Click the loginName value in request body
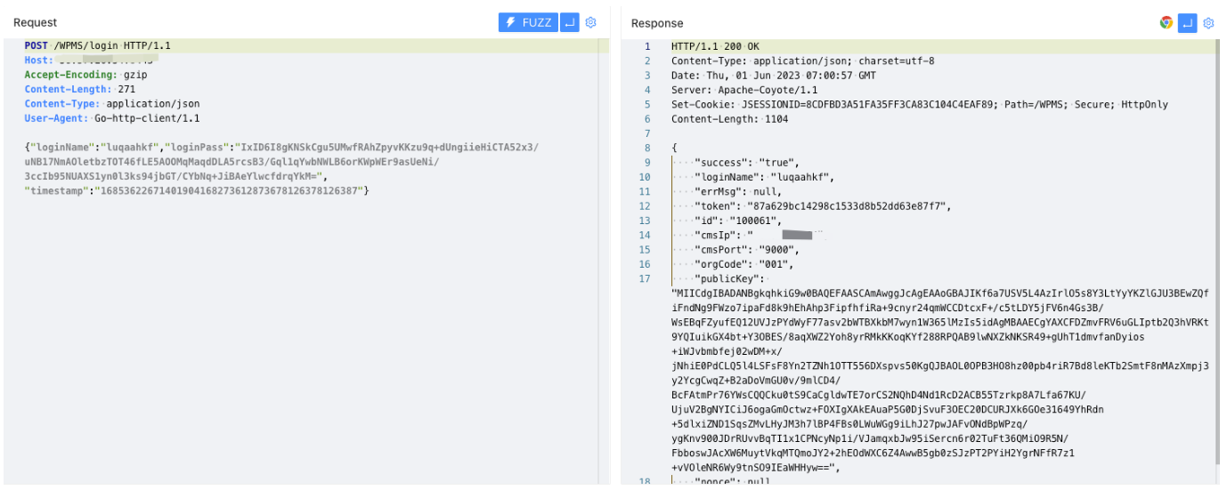 click(130, 148)
